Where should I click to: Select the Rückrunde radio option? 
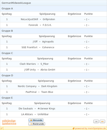tap(37, 124)
